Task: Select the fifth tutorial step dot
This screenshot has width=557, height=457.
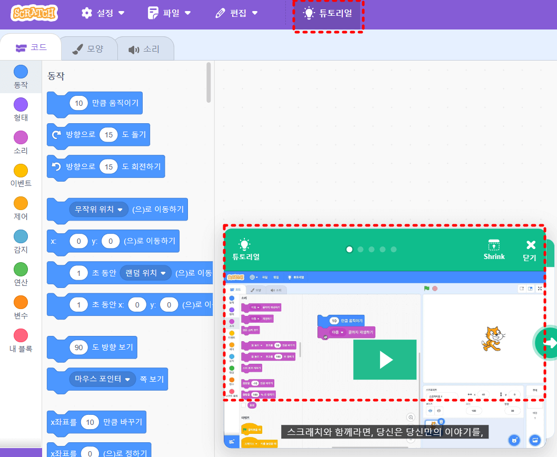Action: [393, 250]
